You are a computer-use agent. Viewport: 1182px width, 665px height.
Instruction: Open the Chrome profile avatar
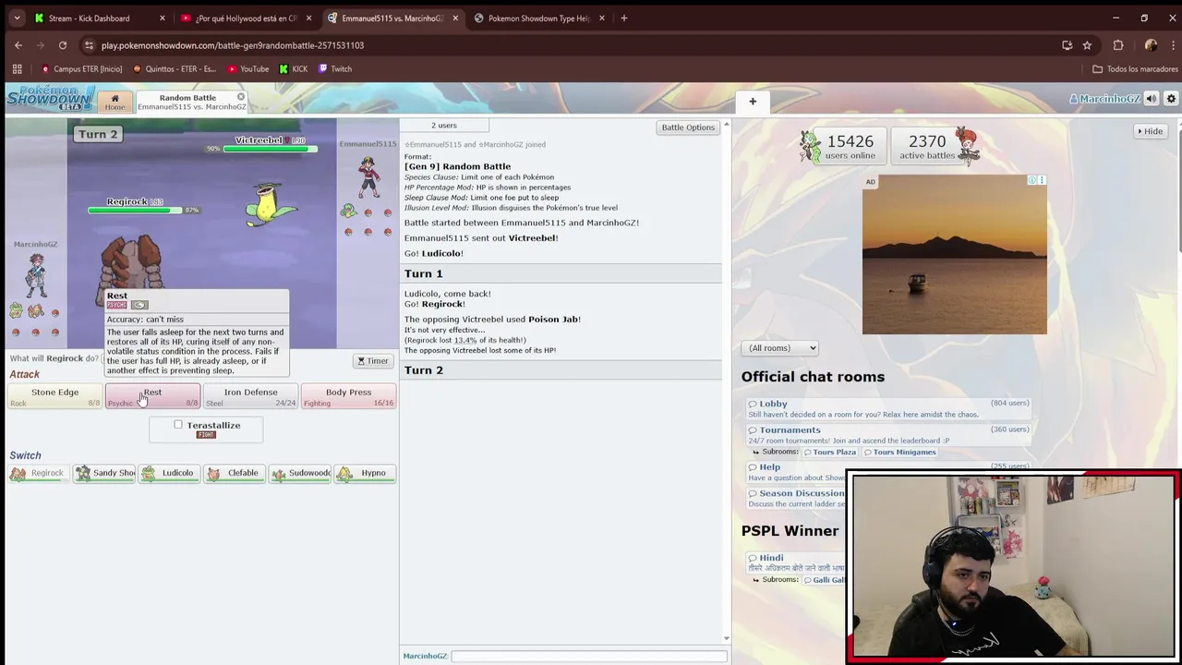click(x=1151, y=45)
